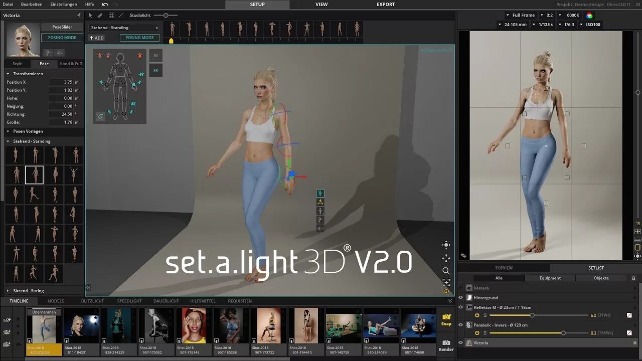Adjust the Studiolicht slider
Screen dimensions: 642x361
click(166, 16)
